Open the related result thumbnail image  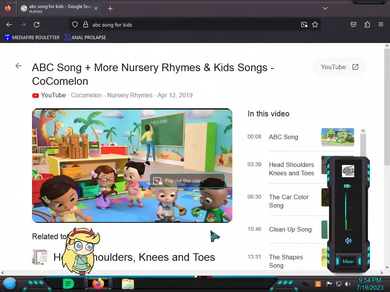pos(40,257)
